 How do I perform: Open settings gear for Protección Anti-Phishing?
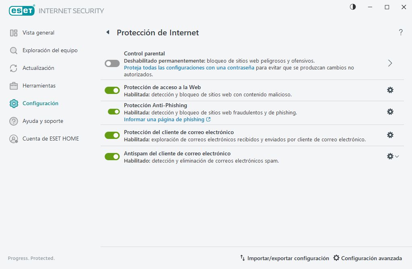coord(390,112)
